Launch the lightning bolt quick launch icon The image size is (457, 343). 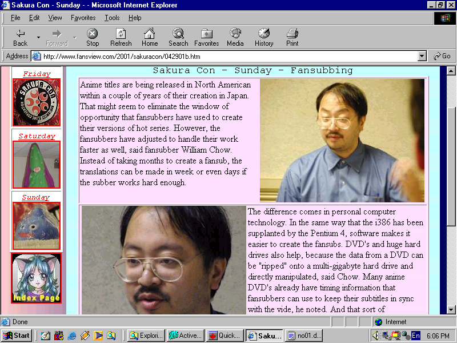point(85,336)
